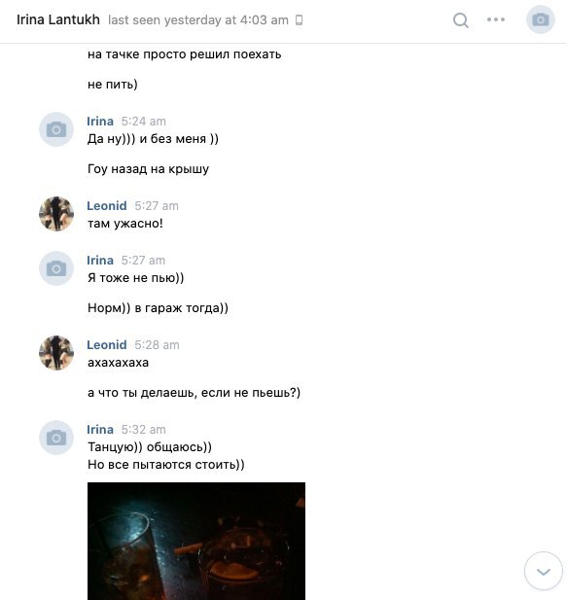
Task: Click sender name Irina at 5:32 am
Action: [x=100, y=430]
